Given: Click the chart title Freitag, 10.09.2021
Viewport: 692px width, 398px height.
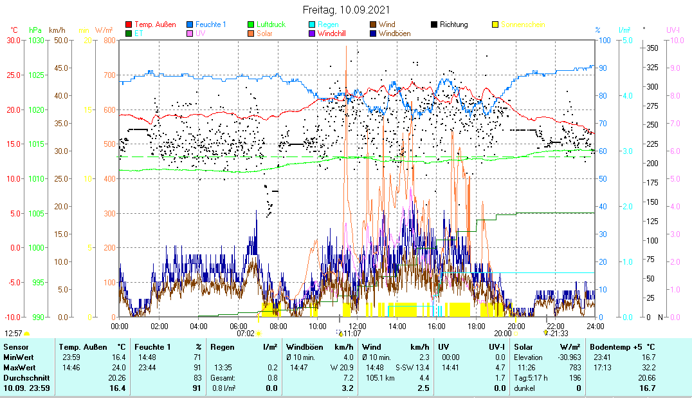Looking at the screenshot, I should (346, 10).
